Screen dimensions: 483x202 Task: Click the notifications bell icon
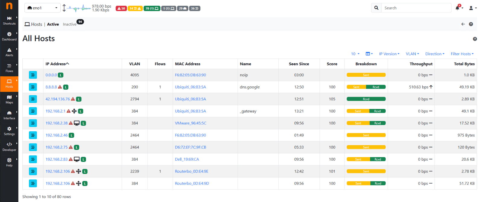click(458, 8)
